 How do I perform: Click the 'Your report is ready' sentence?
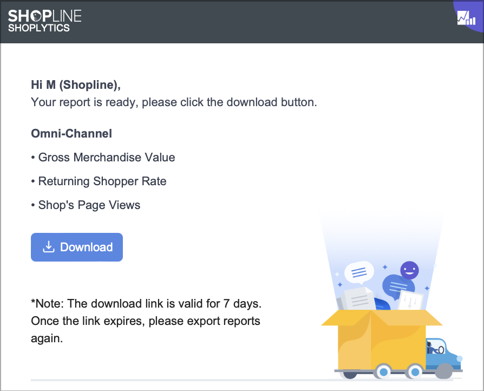pyautogui.click(x=174, y=102)
